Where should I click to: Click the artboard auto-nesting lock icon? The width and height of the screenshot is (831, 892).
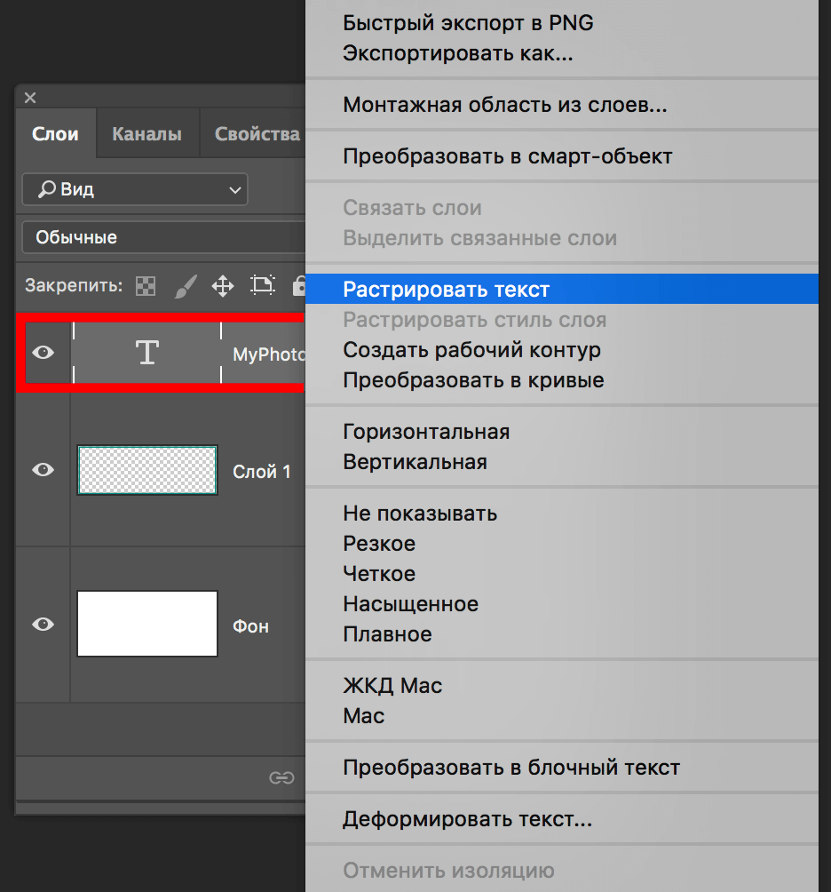coord(262,286)
